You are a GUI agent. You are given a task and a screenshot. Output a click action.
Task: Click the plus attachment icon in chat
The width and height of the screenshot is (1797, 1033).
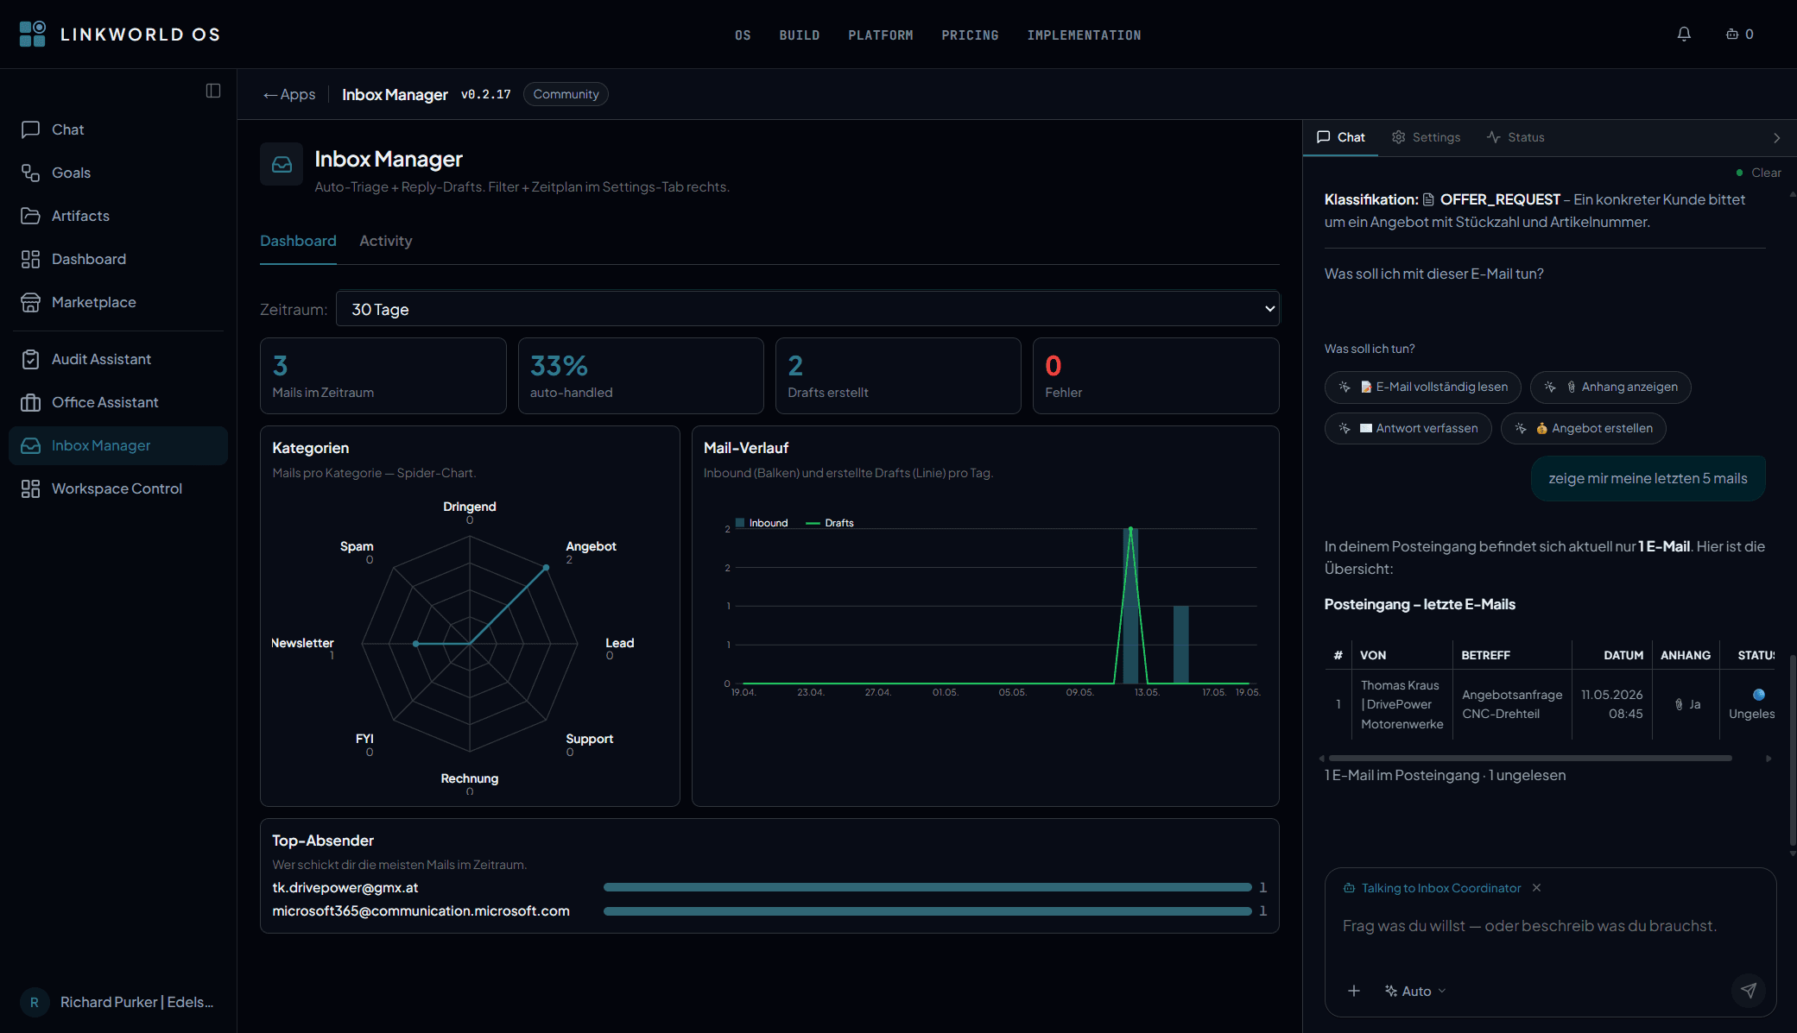coord(1354,991)
